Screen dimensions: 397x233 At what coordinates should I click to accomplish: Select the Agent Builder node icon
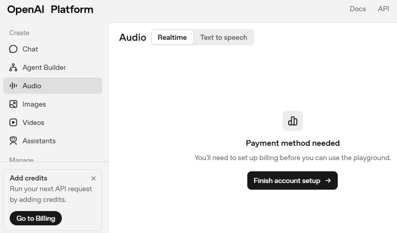coord(13,68)
